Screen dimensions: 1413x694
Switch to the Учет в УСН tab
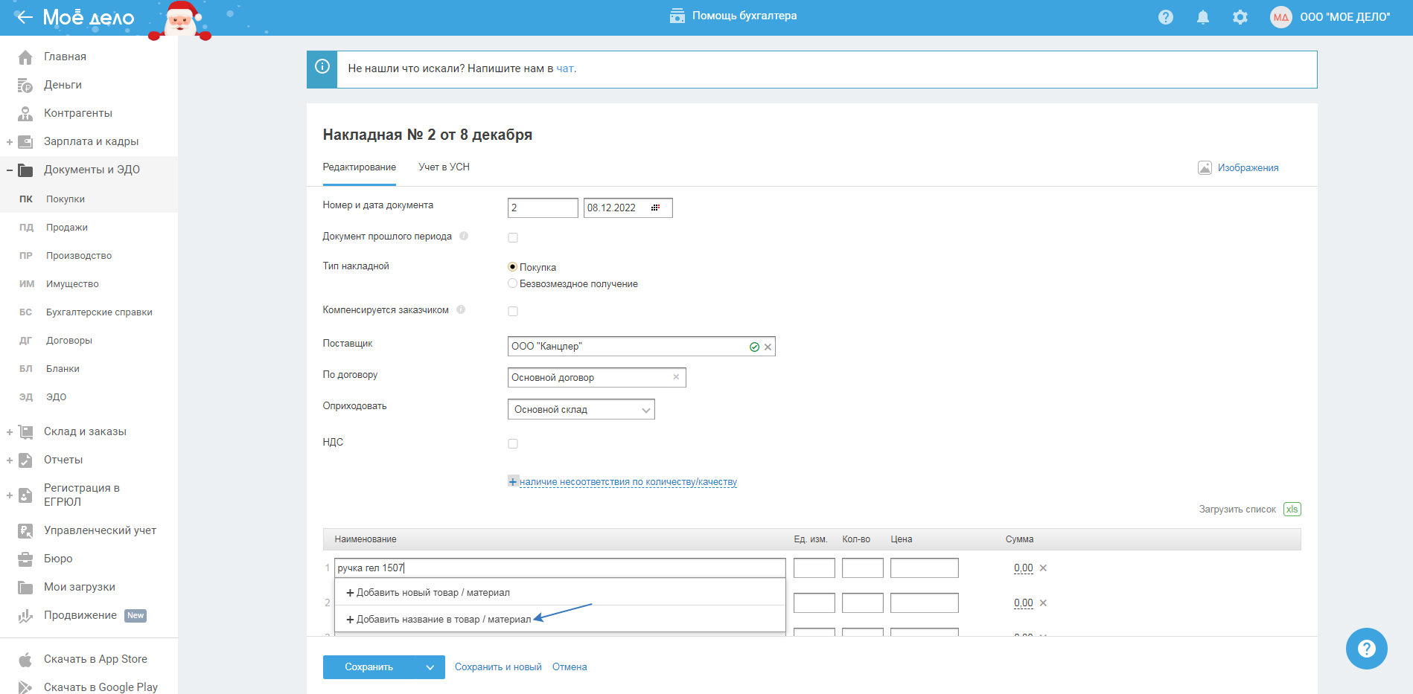pyautogui.click(x=444, y=167)
